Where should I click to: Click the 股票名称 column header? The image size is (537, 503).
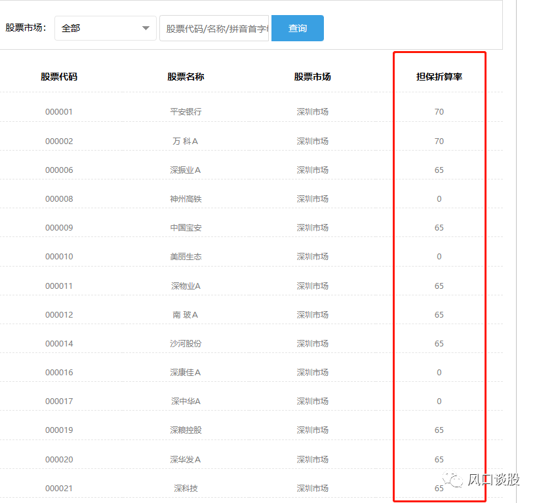184,76
